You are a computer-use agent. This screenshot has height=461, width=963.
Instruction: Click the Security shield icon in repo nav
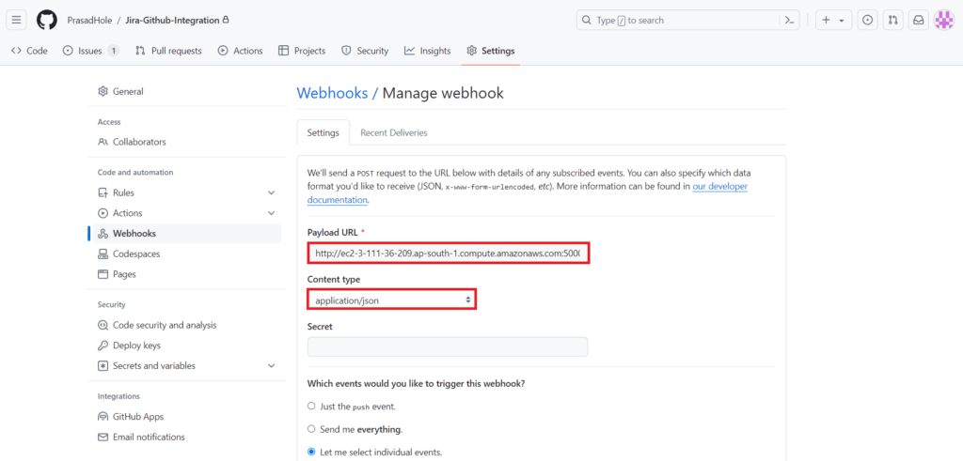(346, 51)
